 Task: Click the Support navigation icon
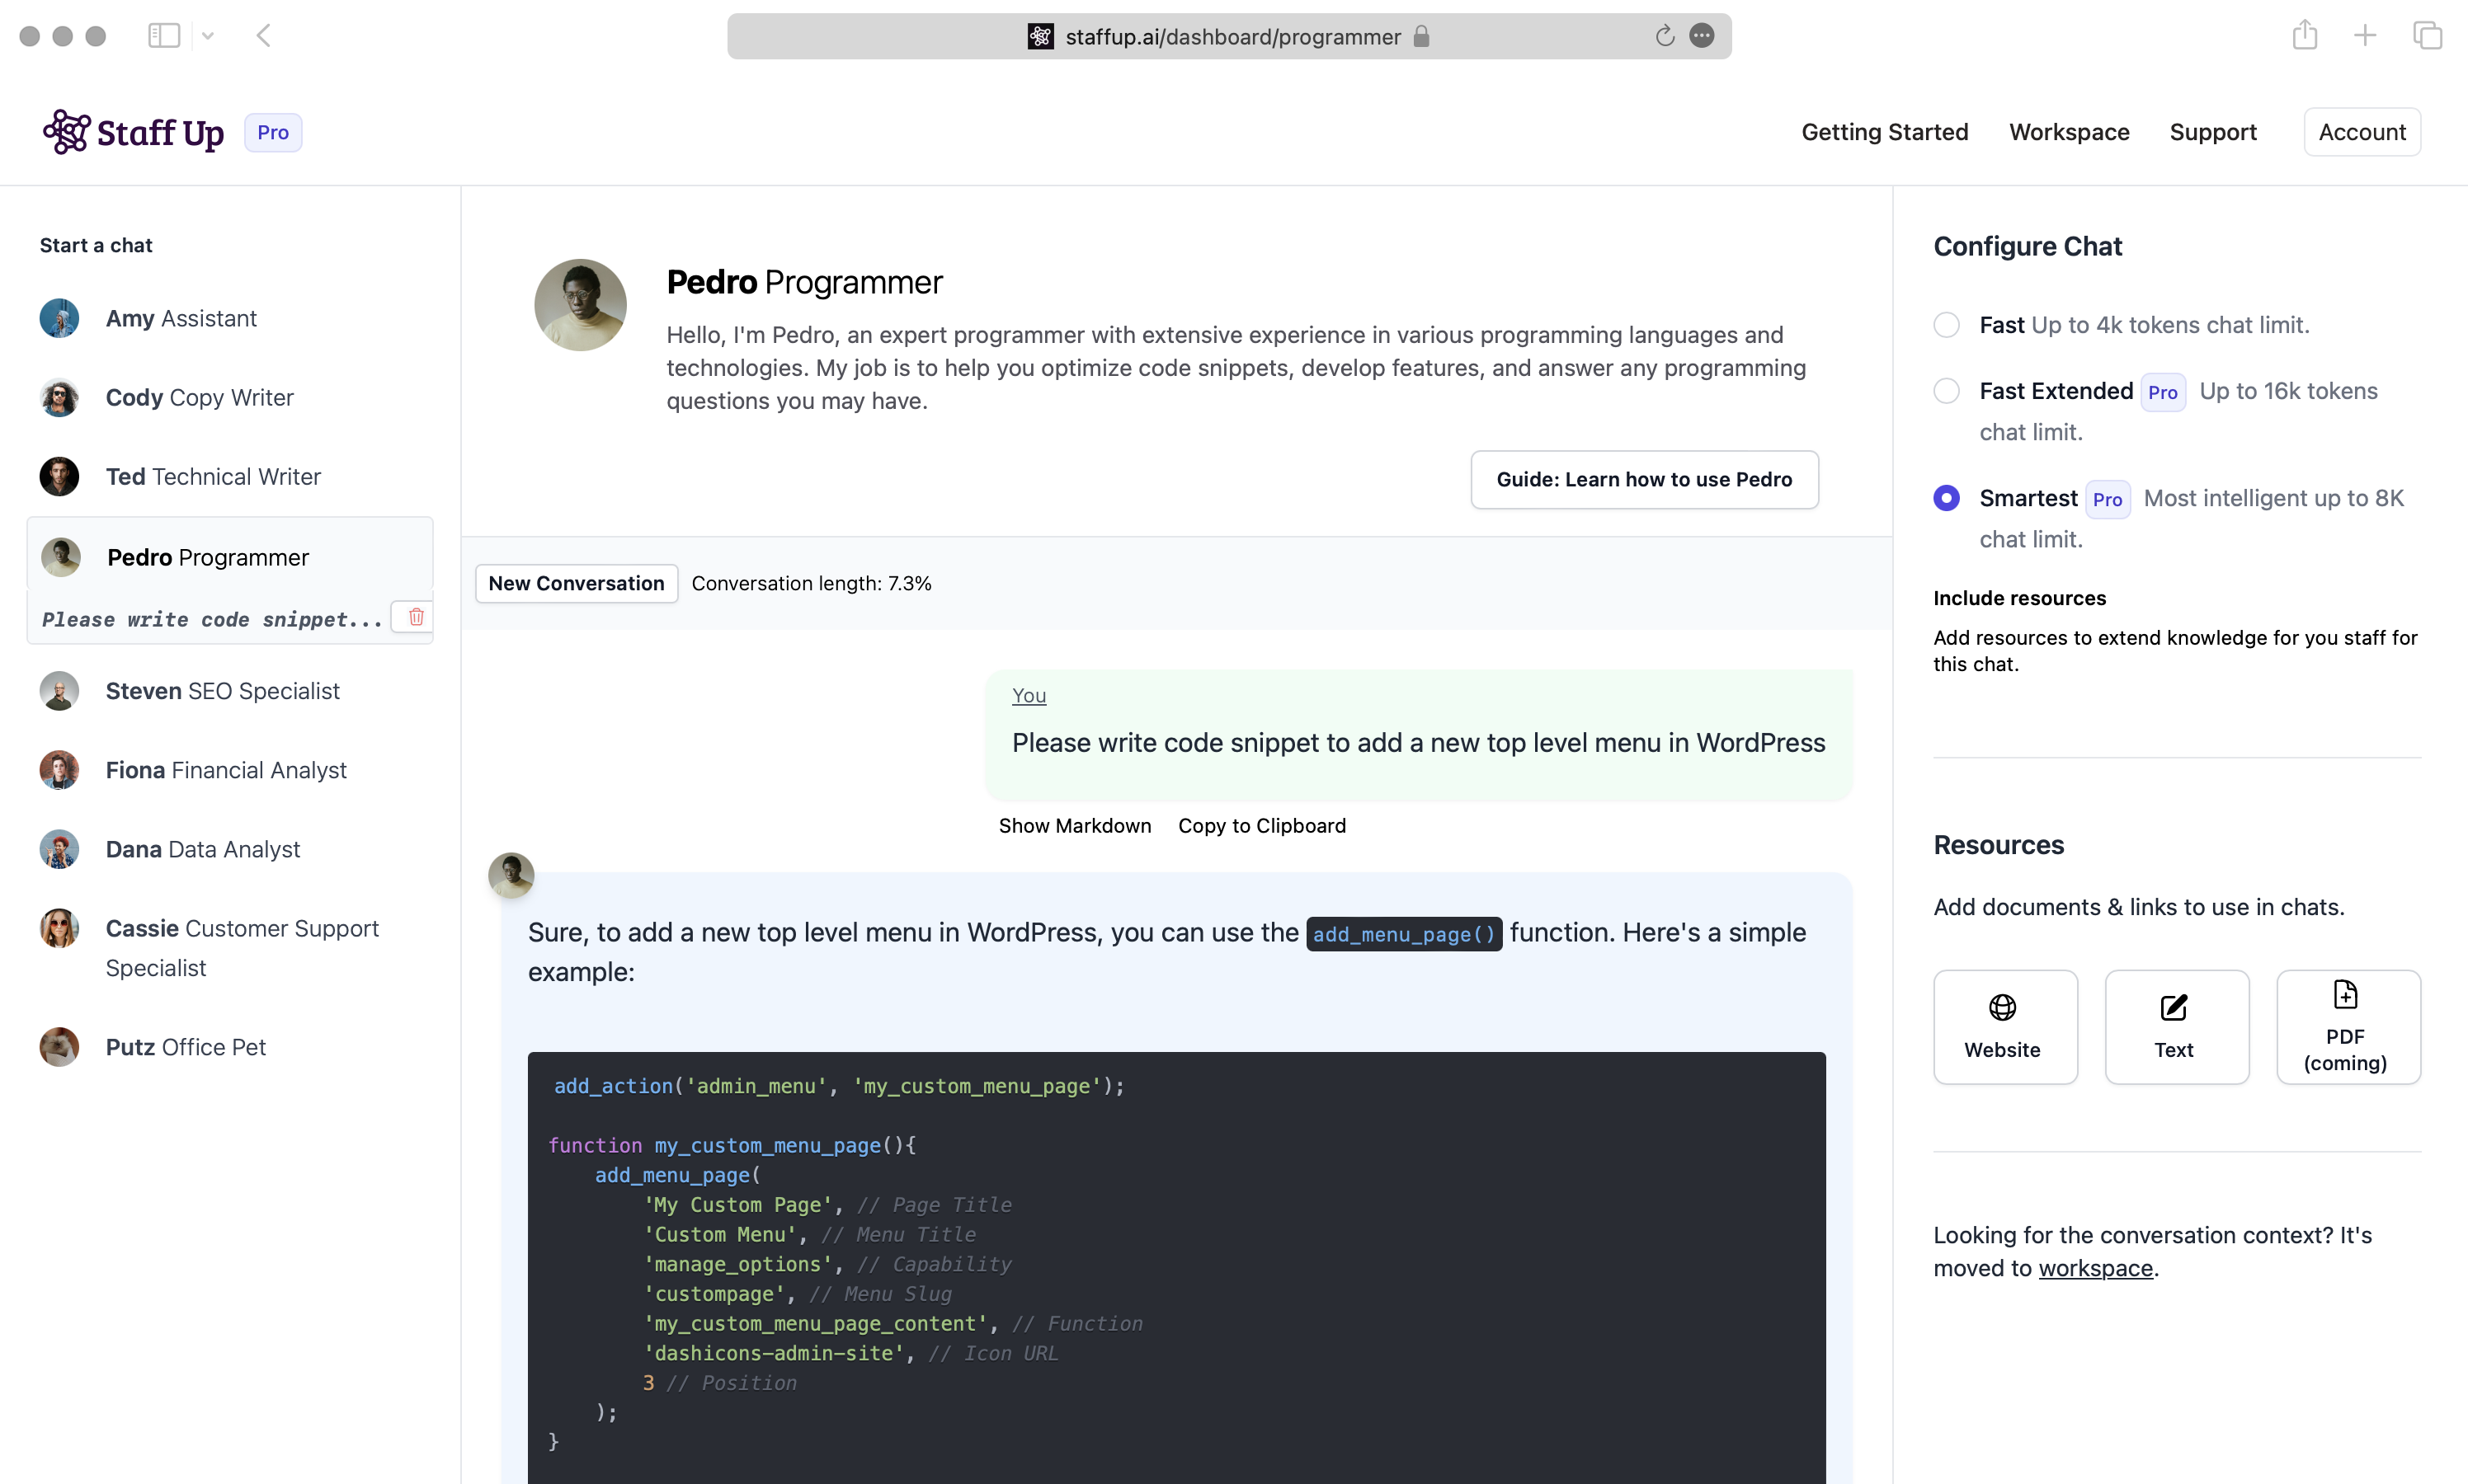point(2214,132)
